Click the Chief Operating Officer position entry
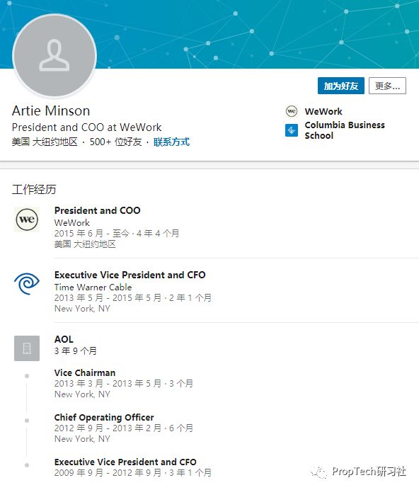The height and width of the screenshot is (490, 419). tap(104, 417)
